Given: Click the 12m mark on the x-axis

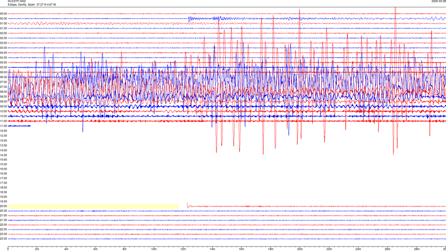Looking at the screenshot, I should tap(183, 249).
